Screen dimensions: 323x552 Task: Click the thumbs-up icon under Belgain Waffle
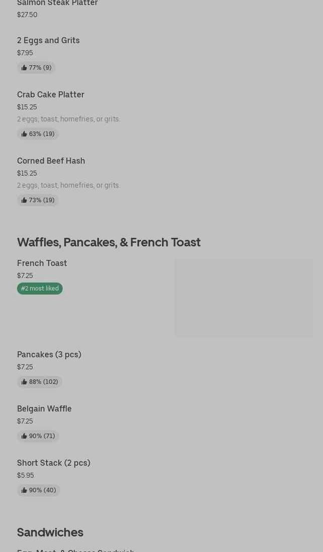24,436
